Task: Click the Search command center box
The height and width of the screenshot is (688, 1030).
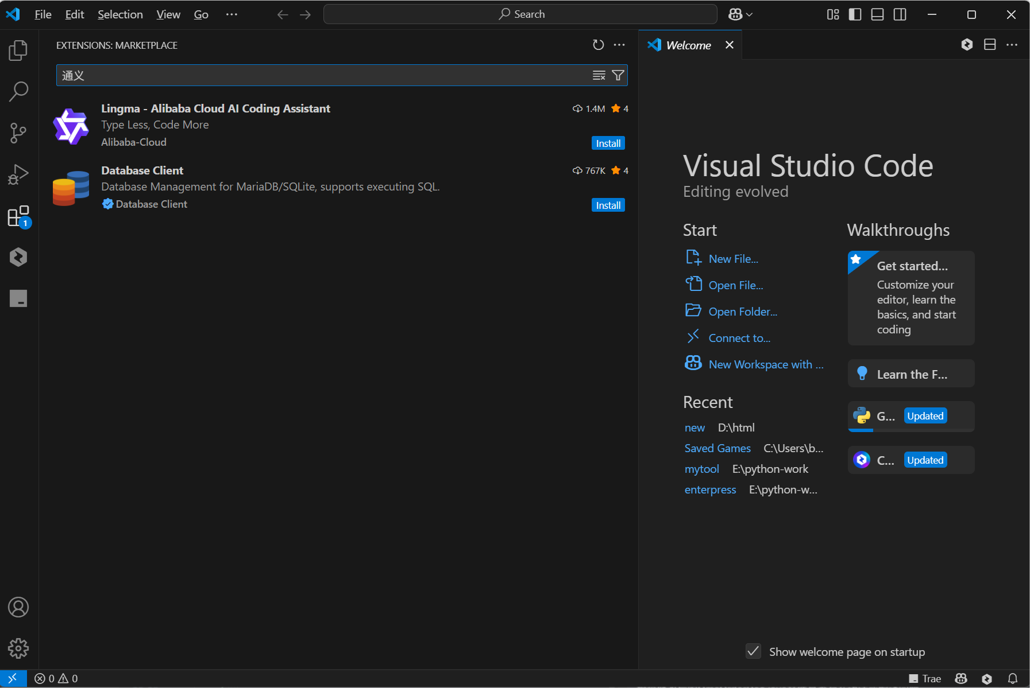Action: [520, 14]
